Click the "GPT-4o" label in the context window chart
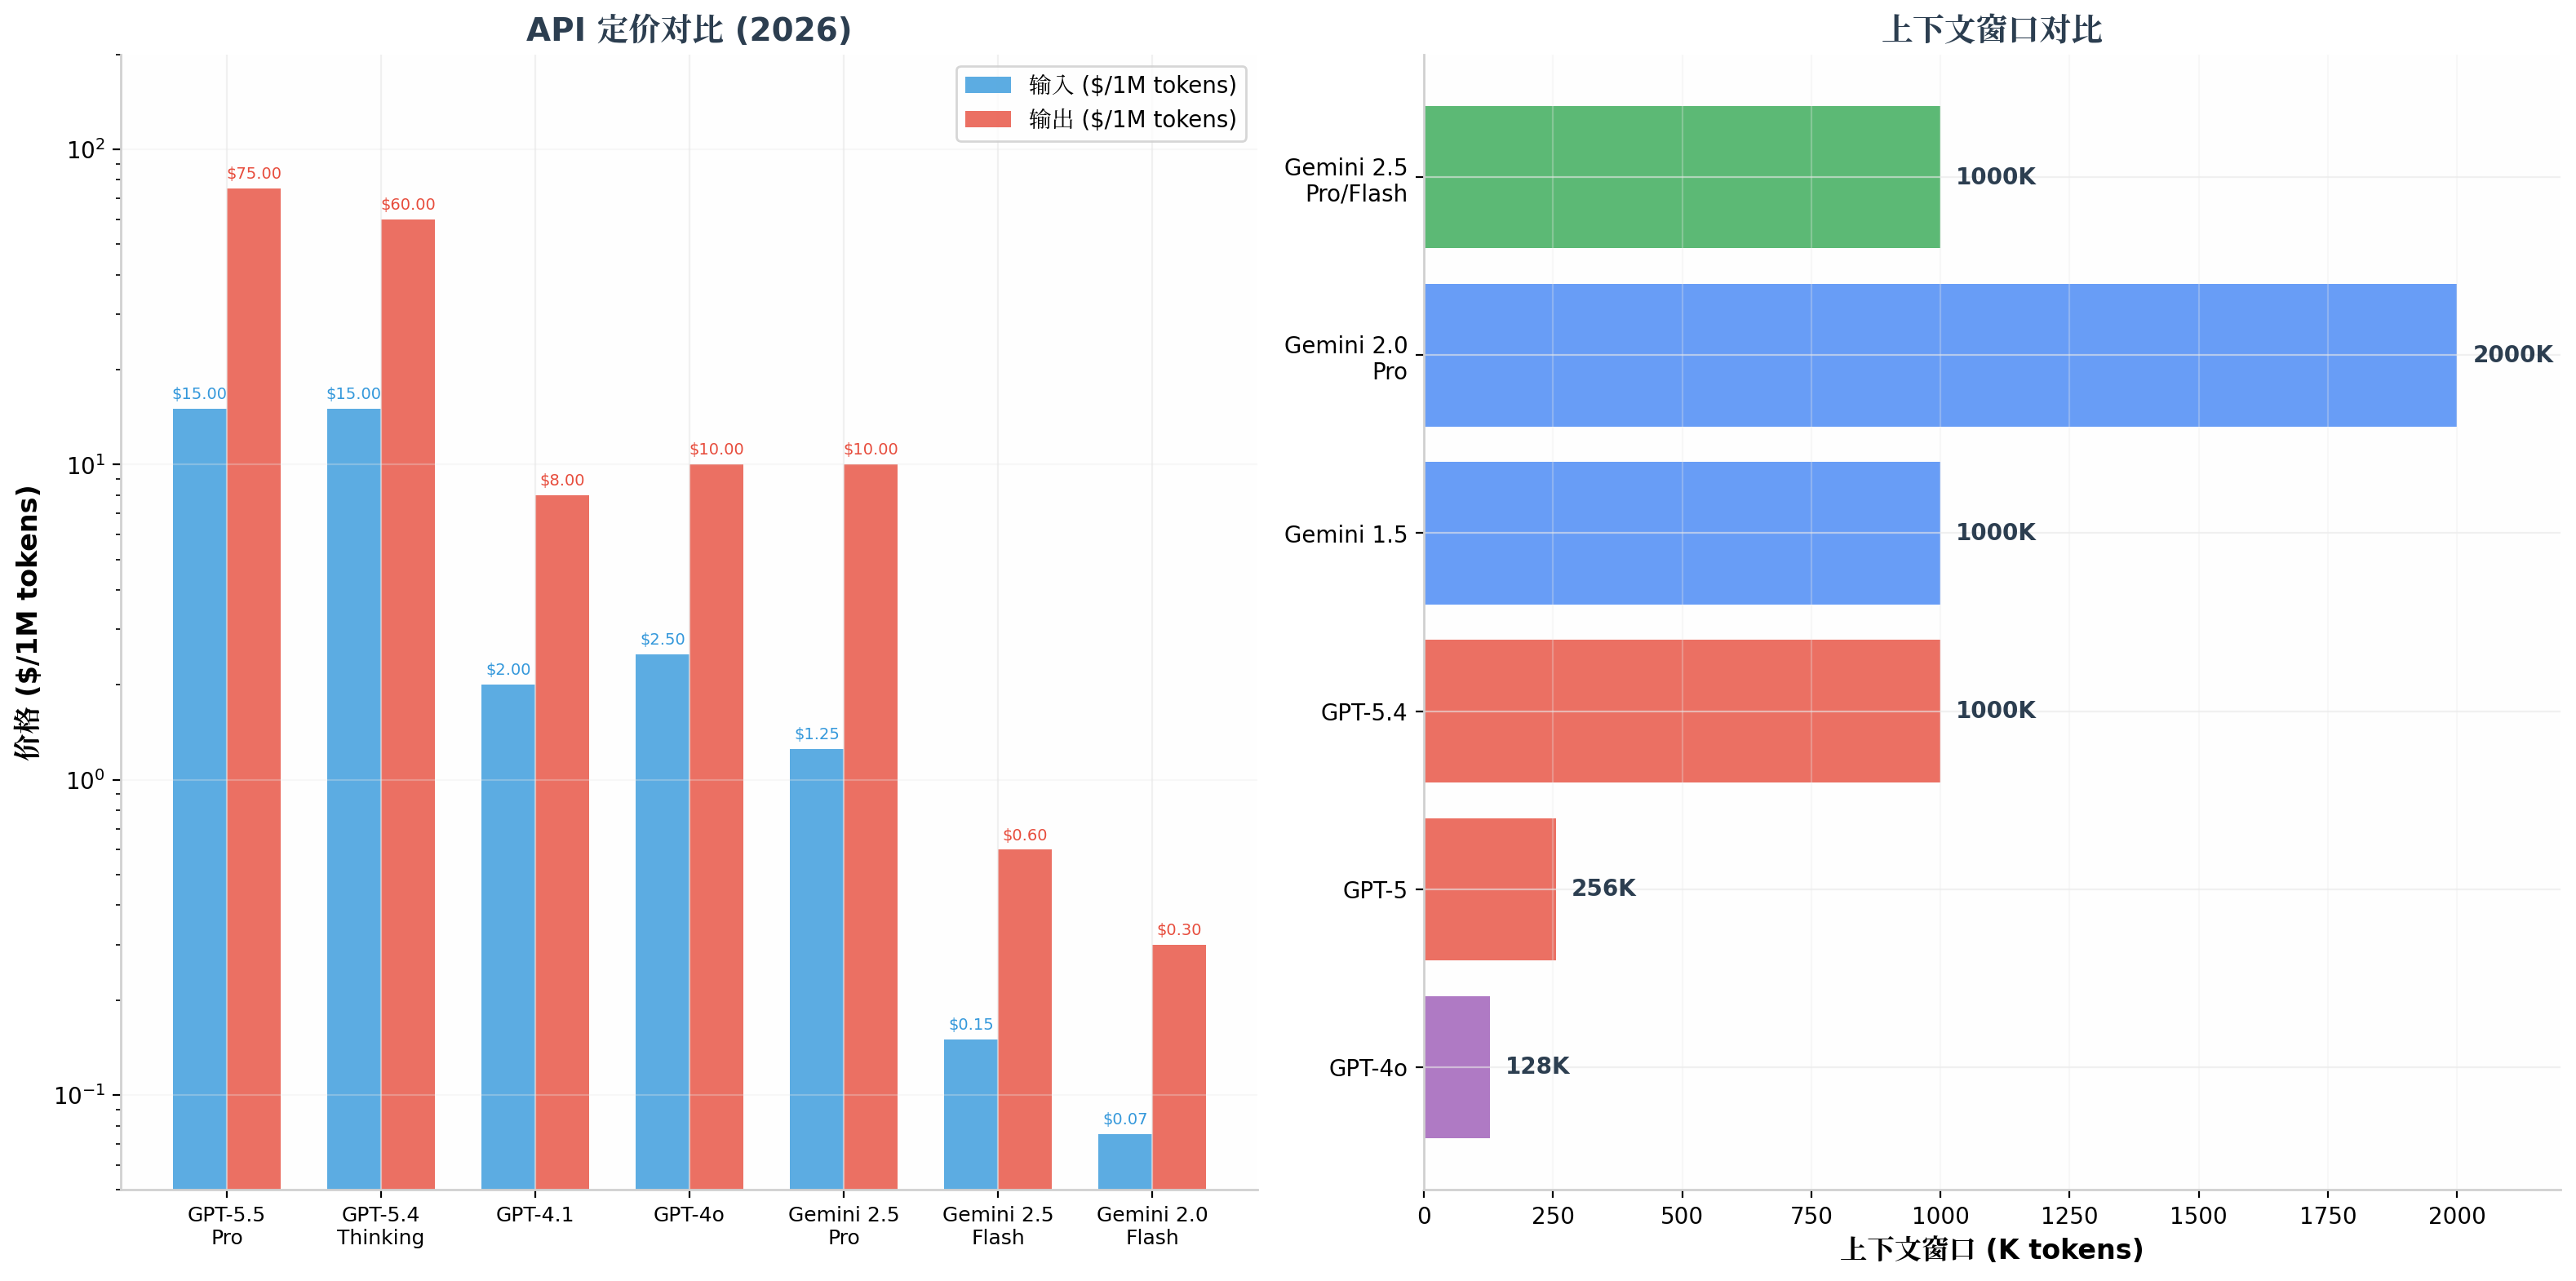 pos(1368,1068)
